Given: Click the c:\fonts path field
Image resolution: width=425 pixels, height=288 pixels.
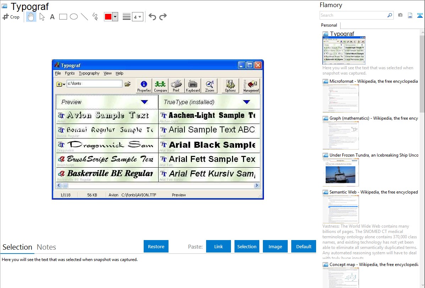Looking at the screenshot, I should coord(94,83).
